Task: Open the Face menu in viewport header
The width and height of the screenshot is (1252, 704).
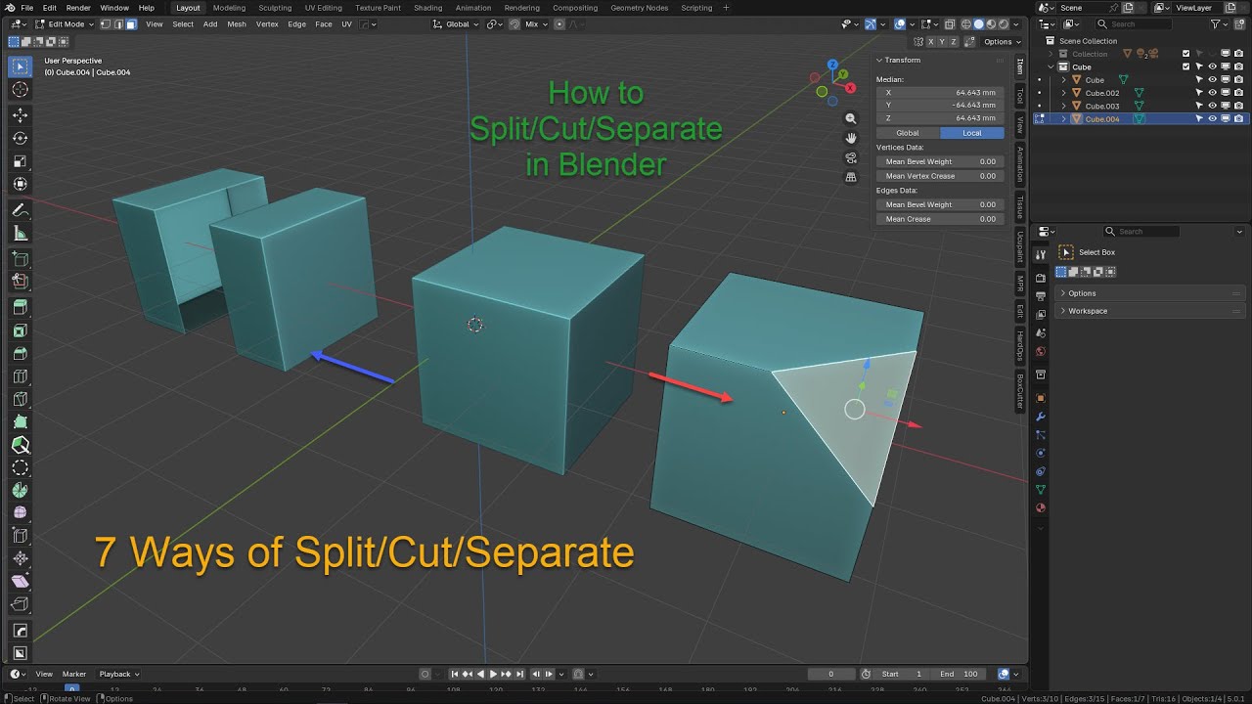Action: 323,23
